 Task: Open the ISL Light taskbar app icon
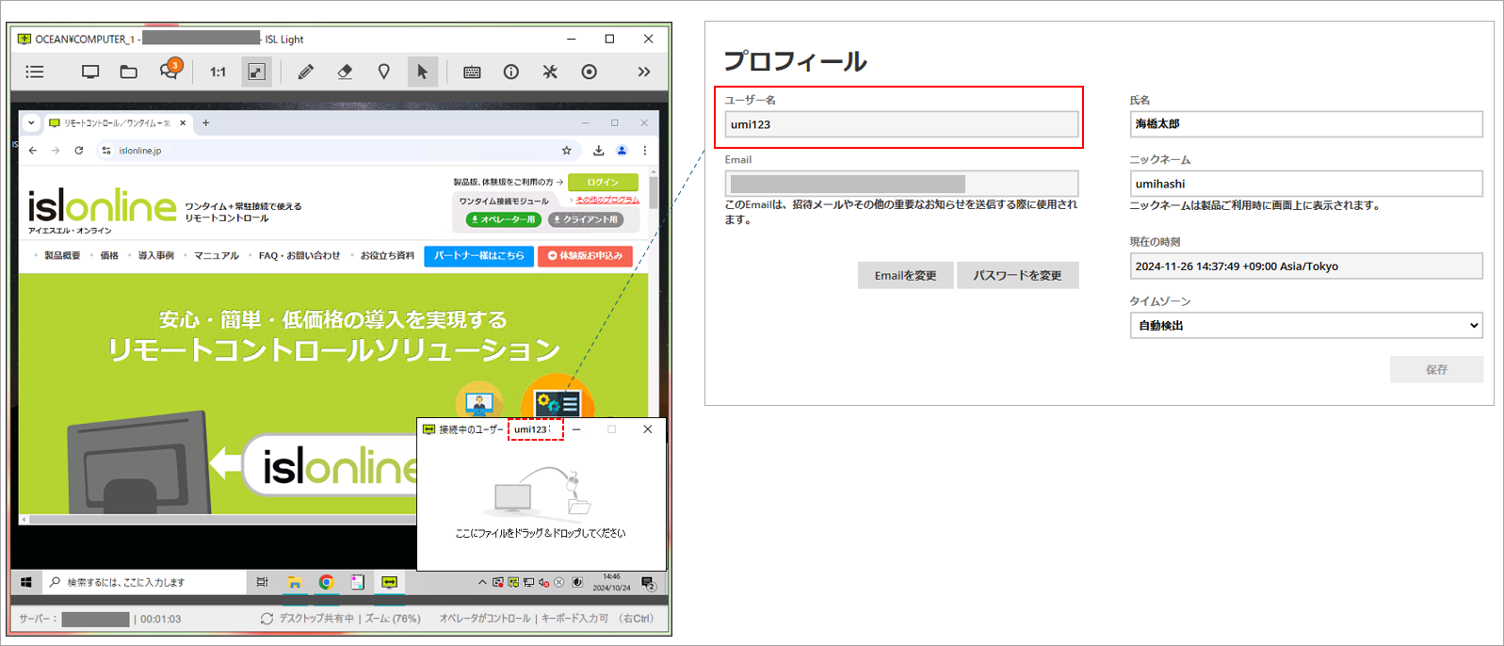click(x=389, y=583)
